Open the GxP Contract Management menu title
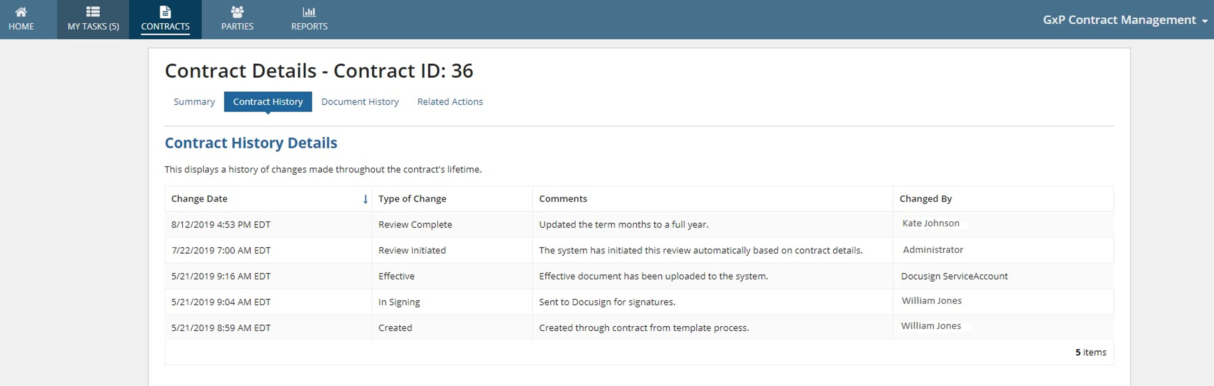This screenshot has height=386, width=1214. click(x=1119, y=20)
